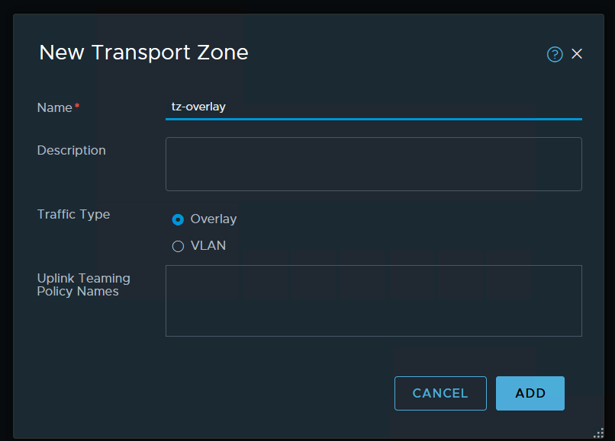
Task: Click the tz-overlay text in Name
Action: 198,107
